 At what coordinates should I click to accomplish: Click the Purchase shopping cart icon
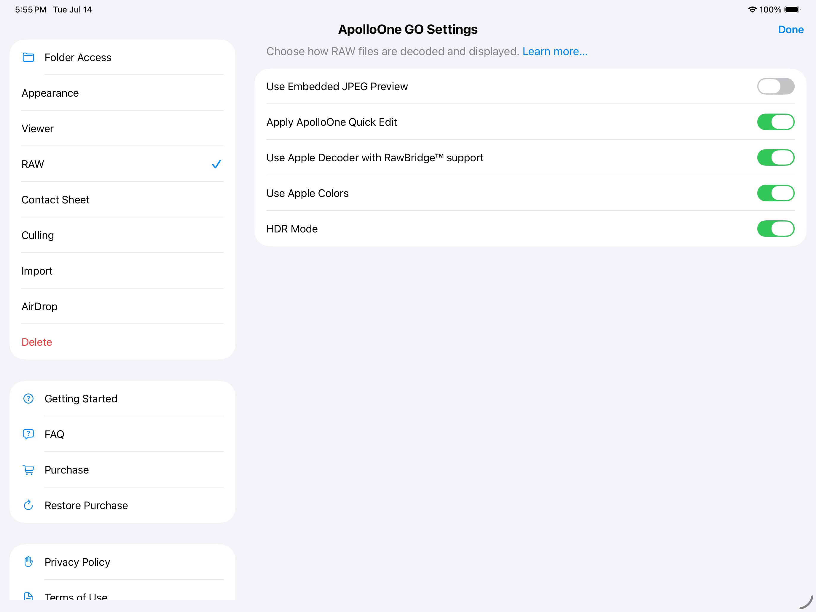pyautogui.click(x=28, y=470)
